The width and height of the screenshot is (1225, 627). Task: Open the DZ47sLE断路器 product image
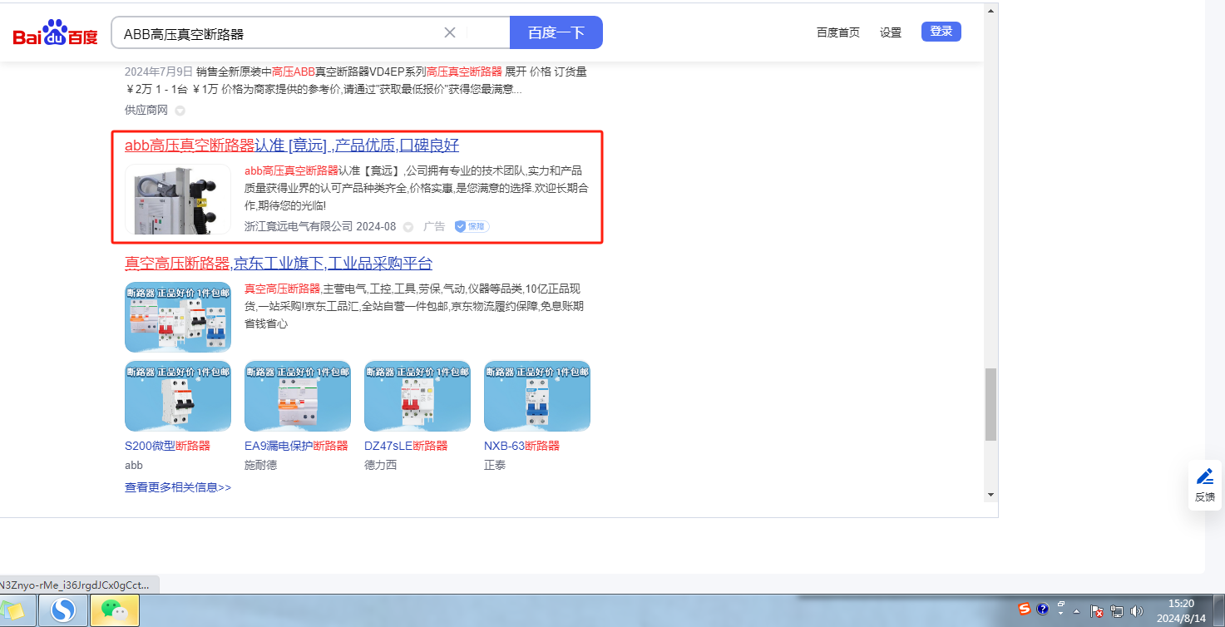click(417, 396)
